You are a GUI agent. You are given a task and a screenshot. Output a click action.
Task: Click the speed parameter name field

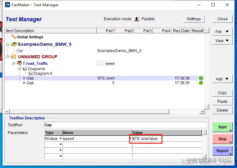[97, 138]
